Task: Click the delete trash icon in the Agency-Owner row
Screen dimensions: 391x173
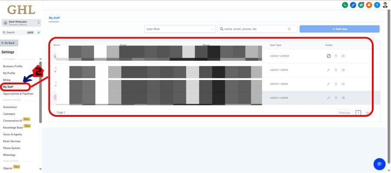Action: [336, 56]
